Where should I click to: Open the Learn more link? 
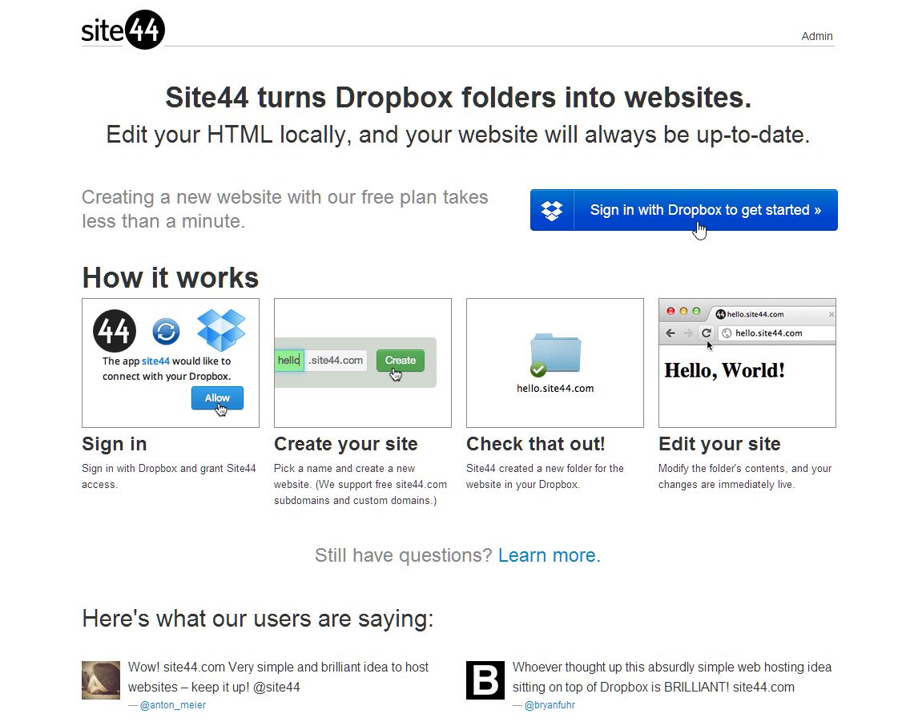550,555
